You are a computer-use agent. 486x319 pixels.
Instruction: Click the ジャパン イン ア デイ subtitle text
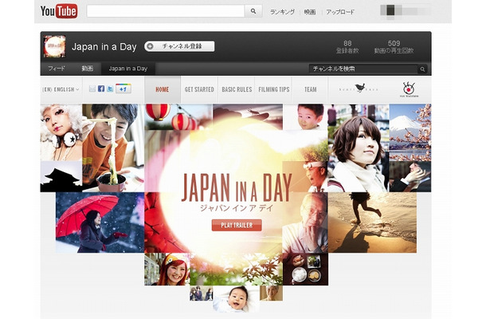237,208
